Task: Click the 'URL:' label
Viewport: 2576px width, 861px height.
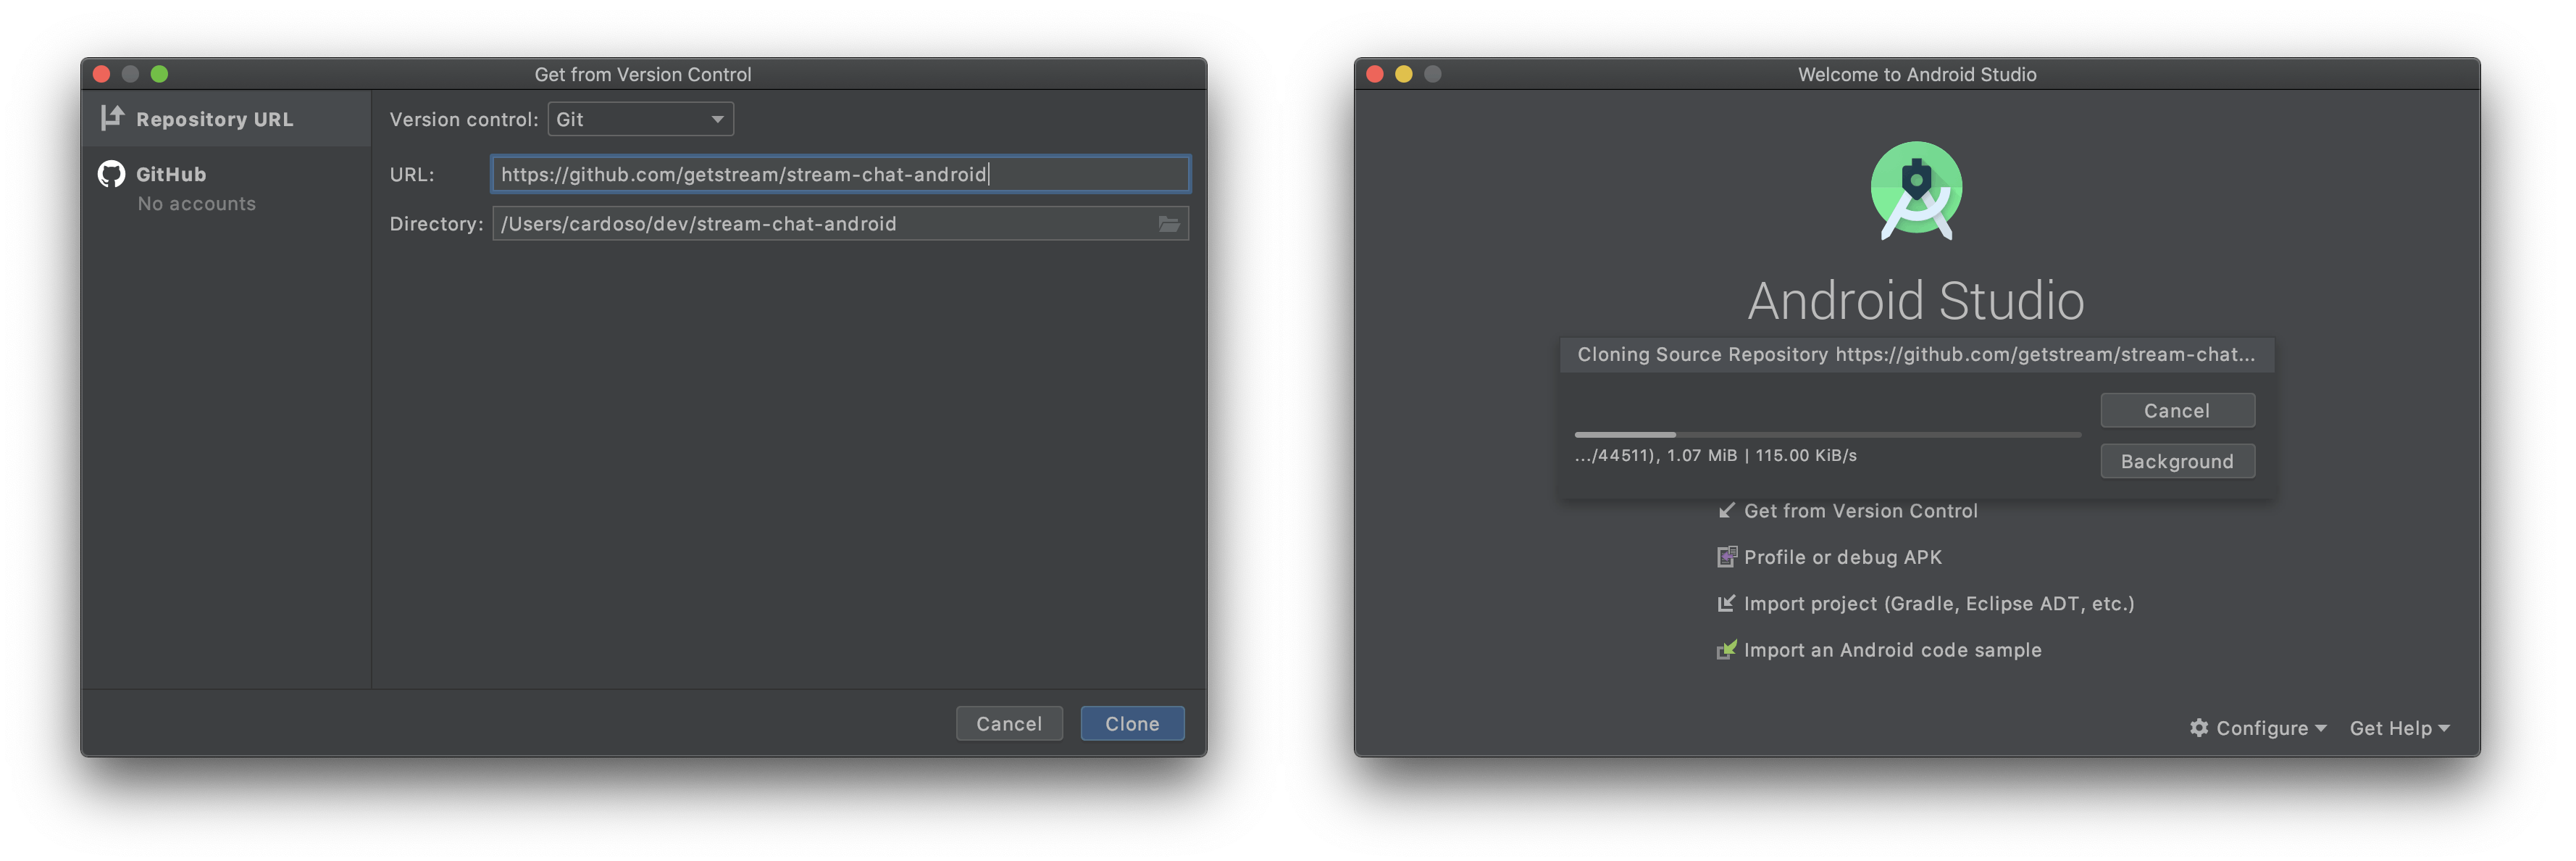Action: pyautogui.click(x=411, y=175)
